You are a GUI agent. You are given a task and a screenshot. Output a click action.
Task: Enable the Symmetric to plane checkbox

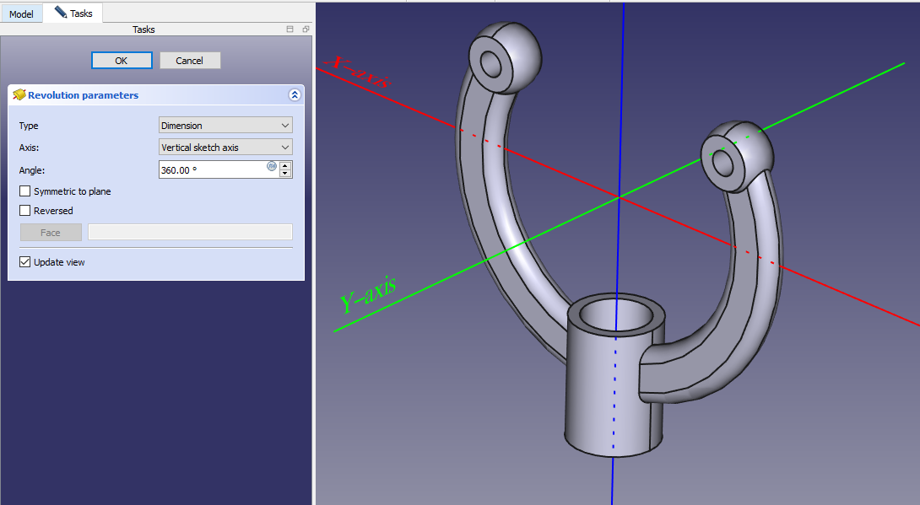pos(25,191)
